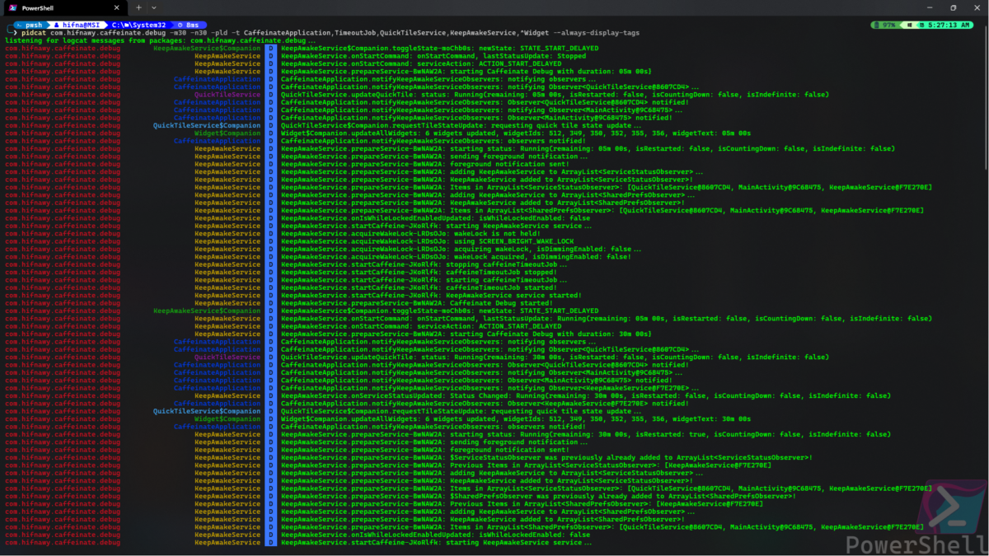This screenshot has height=556, width=989.
Task: Click 'KeepAwakeService service started!' log line
Action: pos(431,295)
